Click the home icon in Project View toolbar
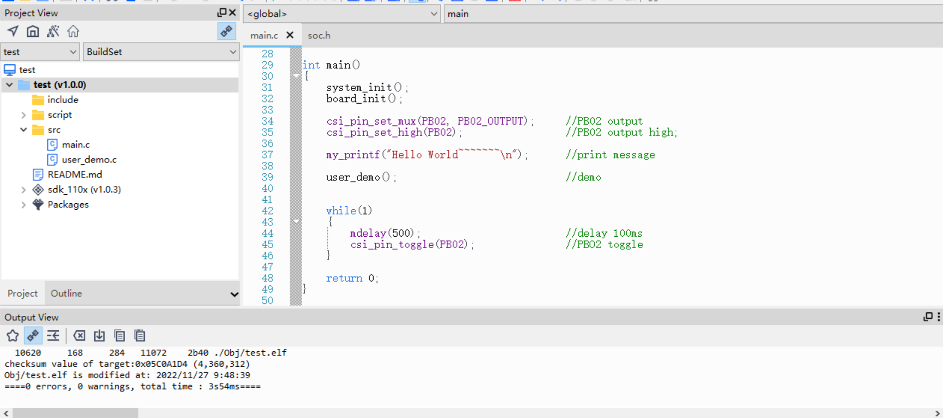This screenshot has height=418, width=943. [73, 31]
